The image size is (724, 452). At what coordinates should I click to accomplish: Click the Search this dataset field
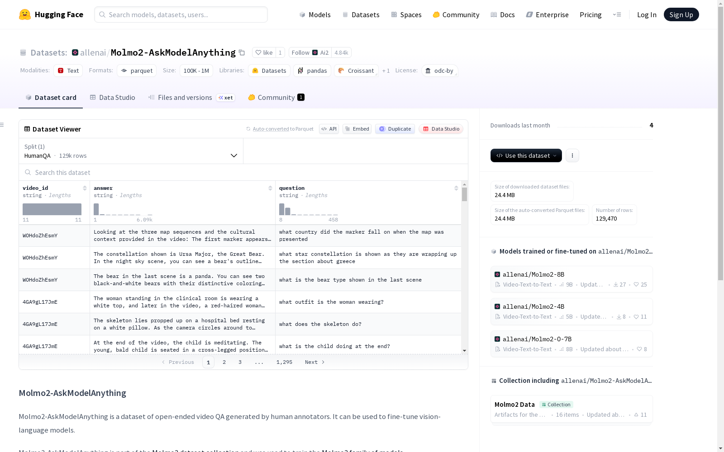(x=243, y=172)
